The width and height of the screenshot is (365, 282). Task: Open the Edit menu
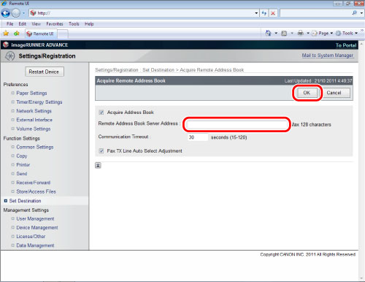(22, 24)
